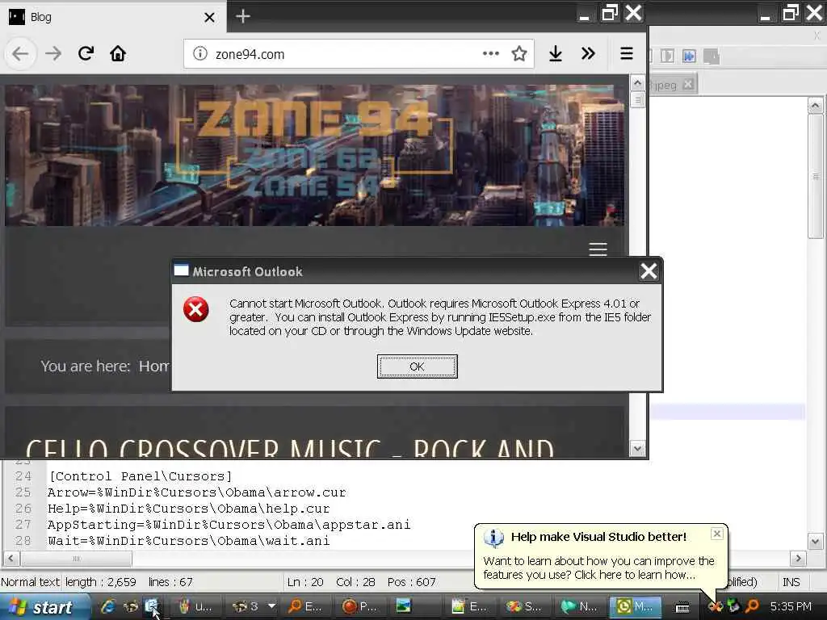This screenshot has height=620, width=827.
Task: Click the info icon in balloon tip
Action: (x=493, y=538)
